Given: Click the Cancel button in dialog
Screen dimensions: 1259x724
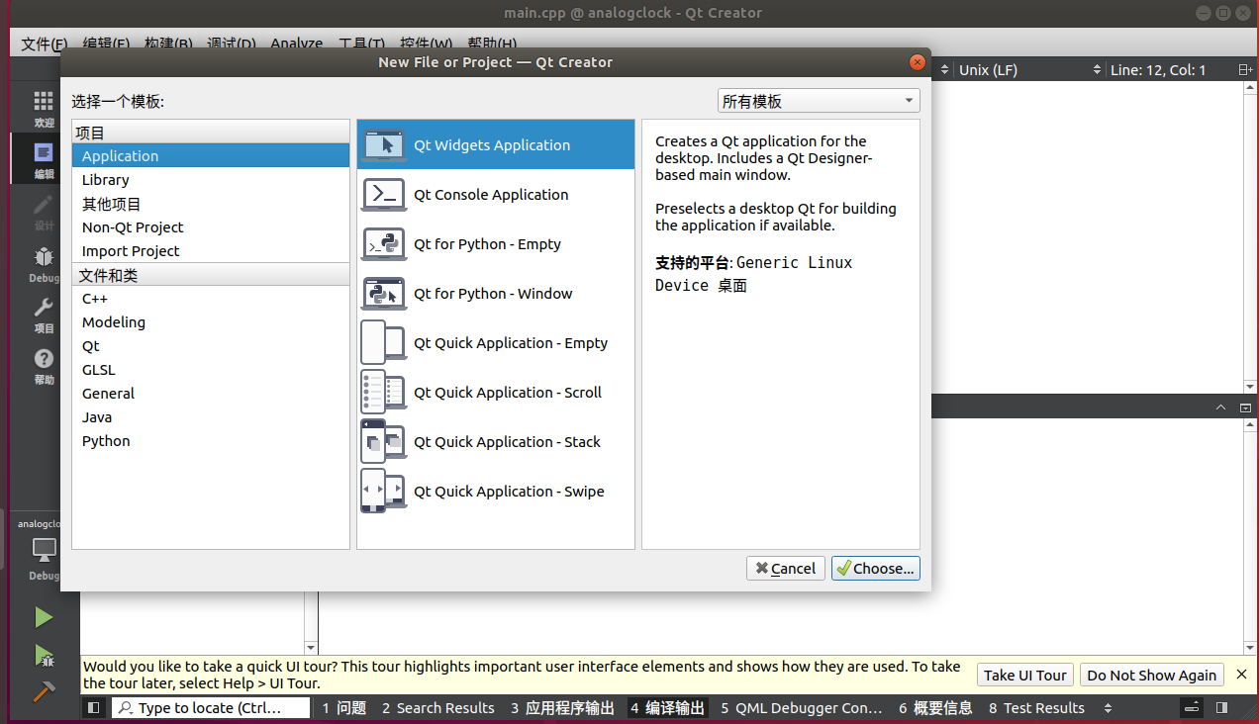Looking at the screenshot, I should 786,568.
